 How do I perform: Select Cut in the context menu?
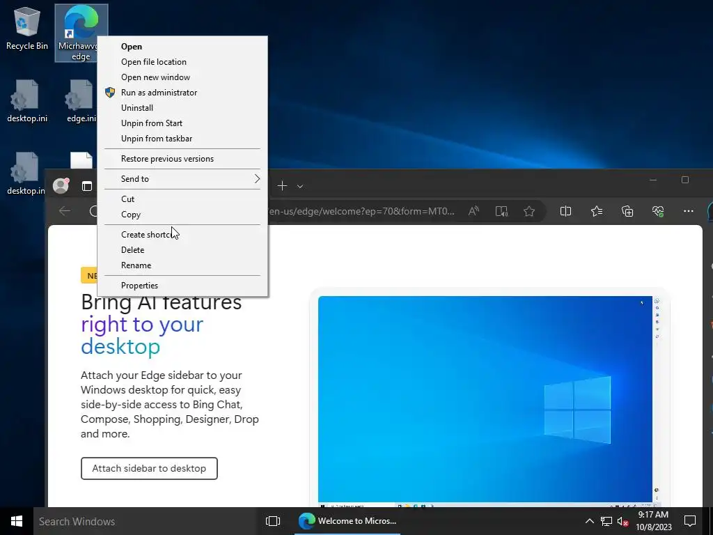pos(182,199)
